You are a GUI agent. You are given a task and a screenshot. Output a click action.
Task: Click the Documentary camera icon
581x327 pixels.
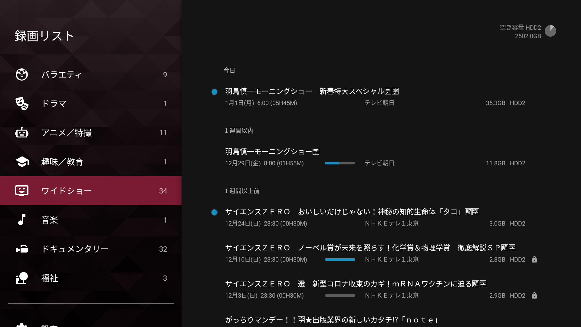[22, 249]
